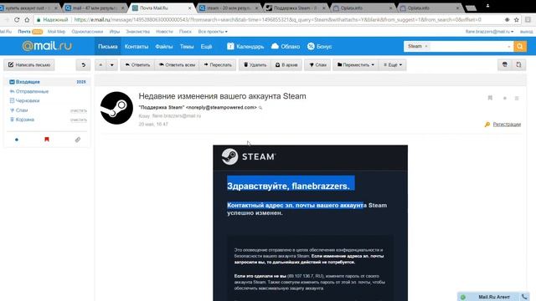The width and height of the screenshot is (536, 301).
Task: Open the Облако cloud storage
Action: [286, 47]
